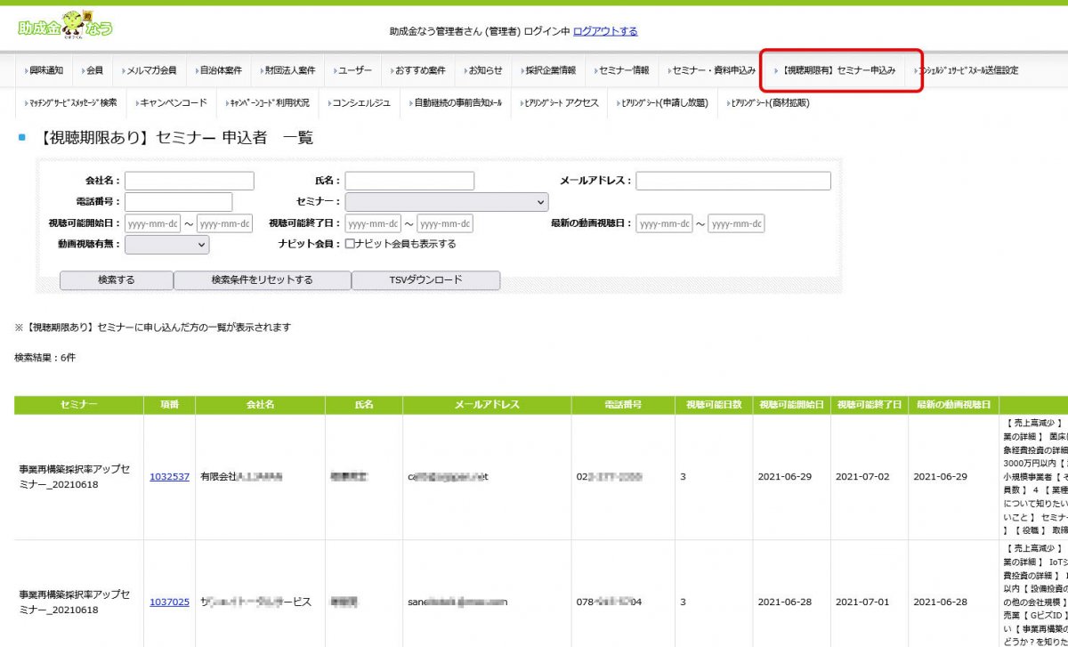1068x647 pixels.
Task: Open キャンペーンコード利用状況 menu item
Action: point(268,103)
